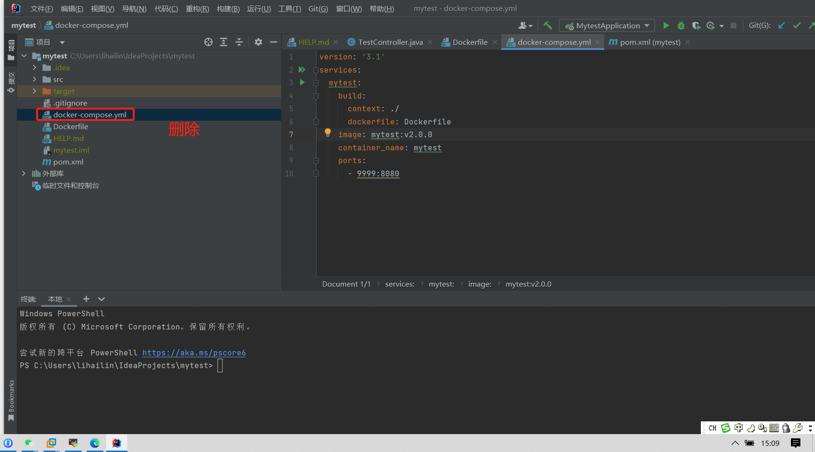
Task: Start debugging with the bug icon
Action: click(x=681, y=25)
